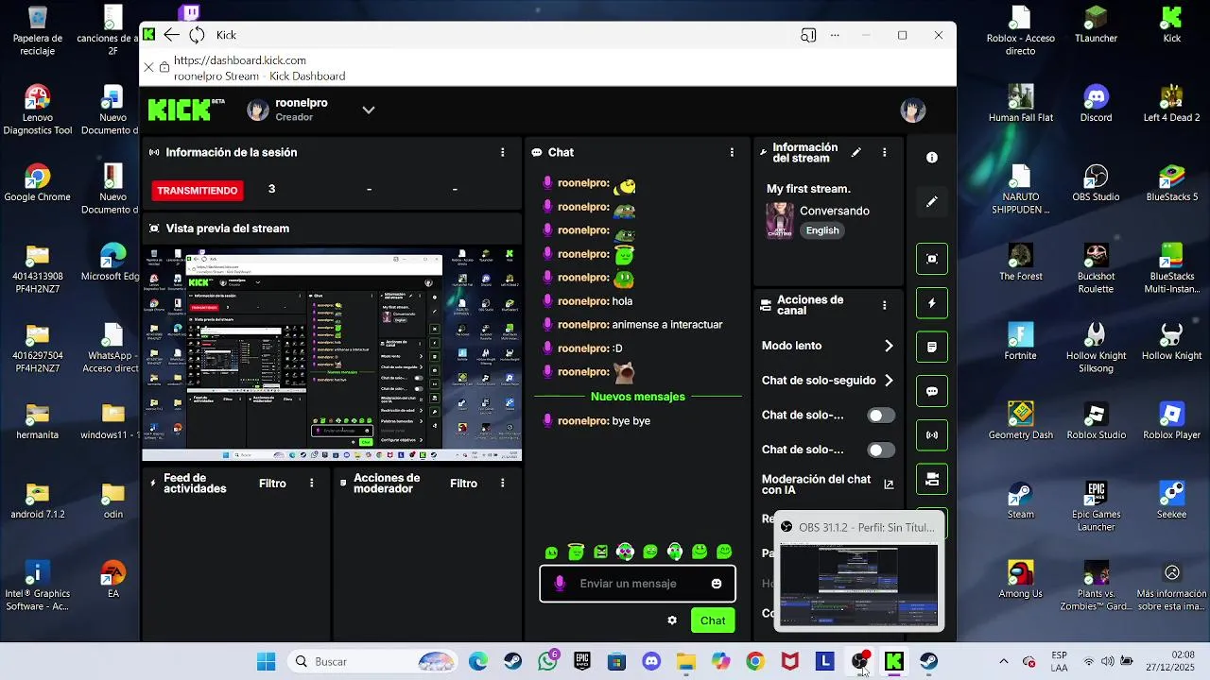This screenshot has height=680, width=1210.
Task: Open AI chat moderation external link icon
Action: pos(889,484)
